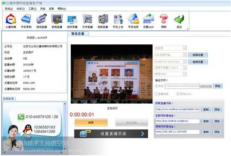The width and height of the screenshot is (231, 156).
Task: Click the output file path field
Action: [182, 86]
